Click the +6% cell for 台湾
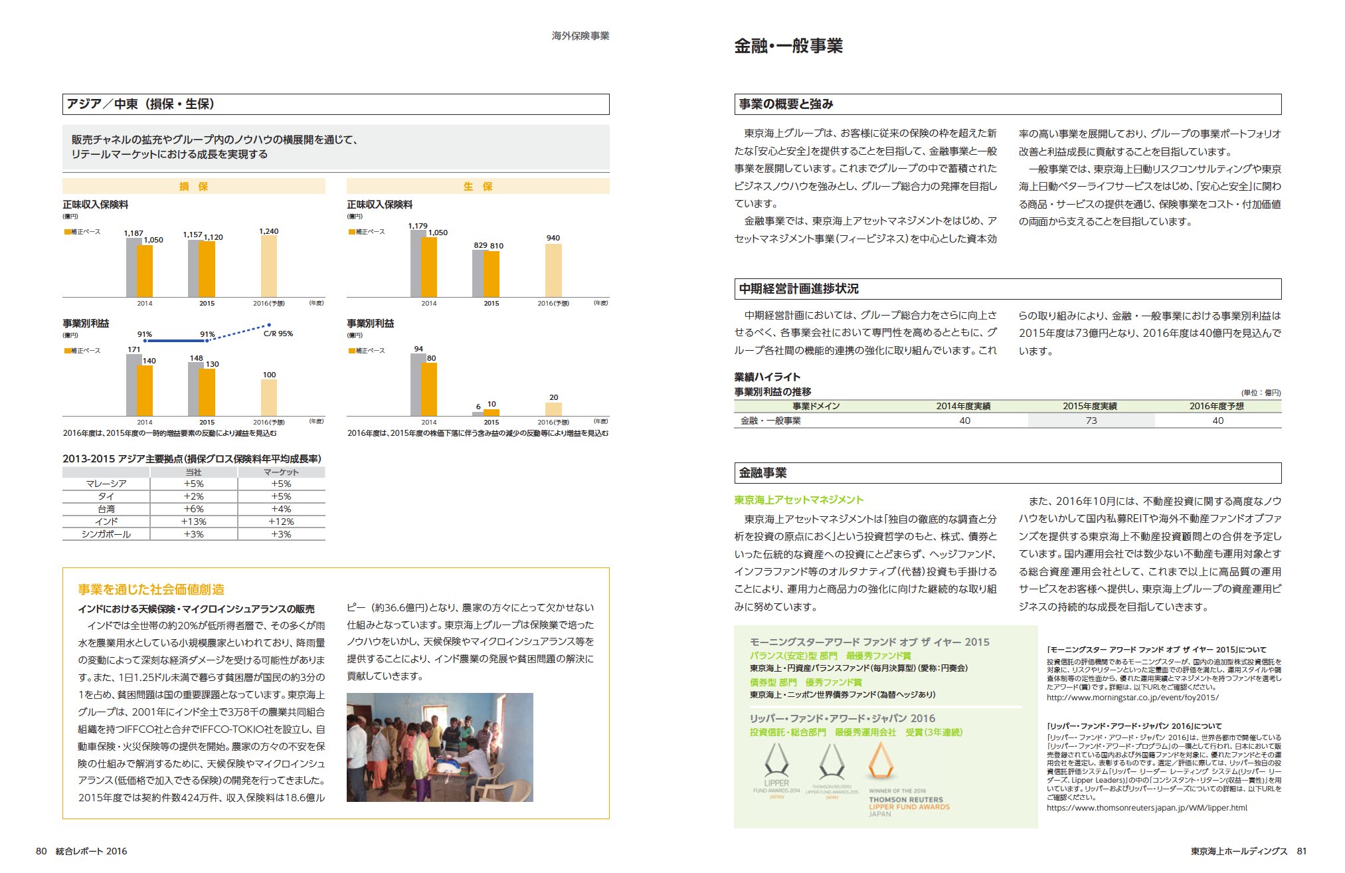 tap(194, 509)
